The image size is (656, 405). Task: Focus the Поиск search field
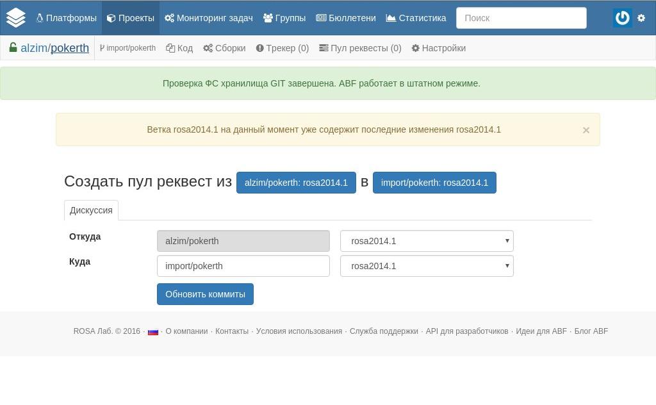click(521, 18)
